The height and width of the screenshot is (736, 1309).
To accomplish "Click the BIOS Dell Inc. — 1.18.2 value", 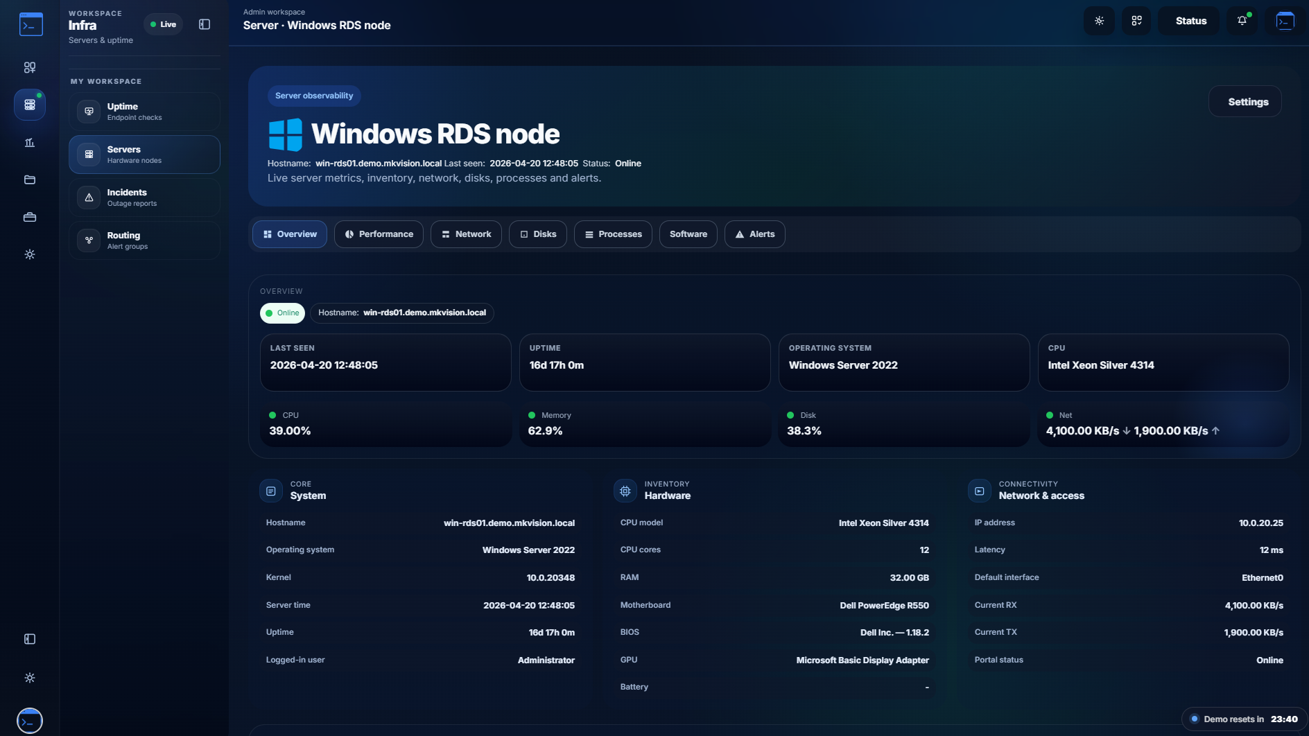I will [895, 633].
